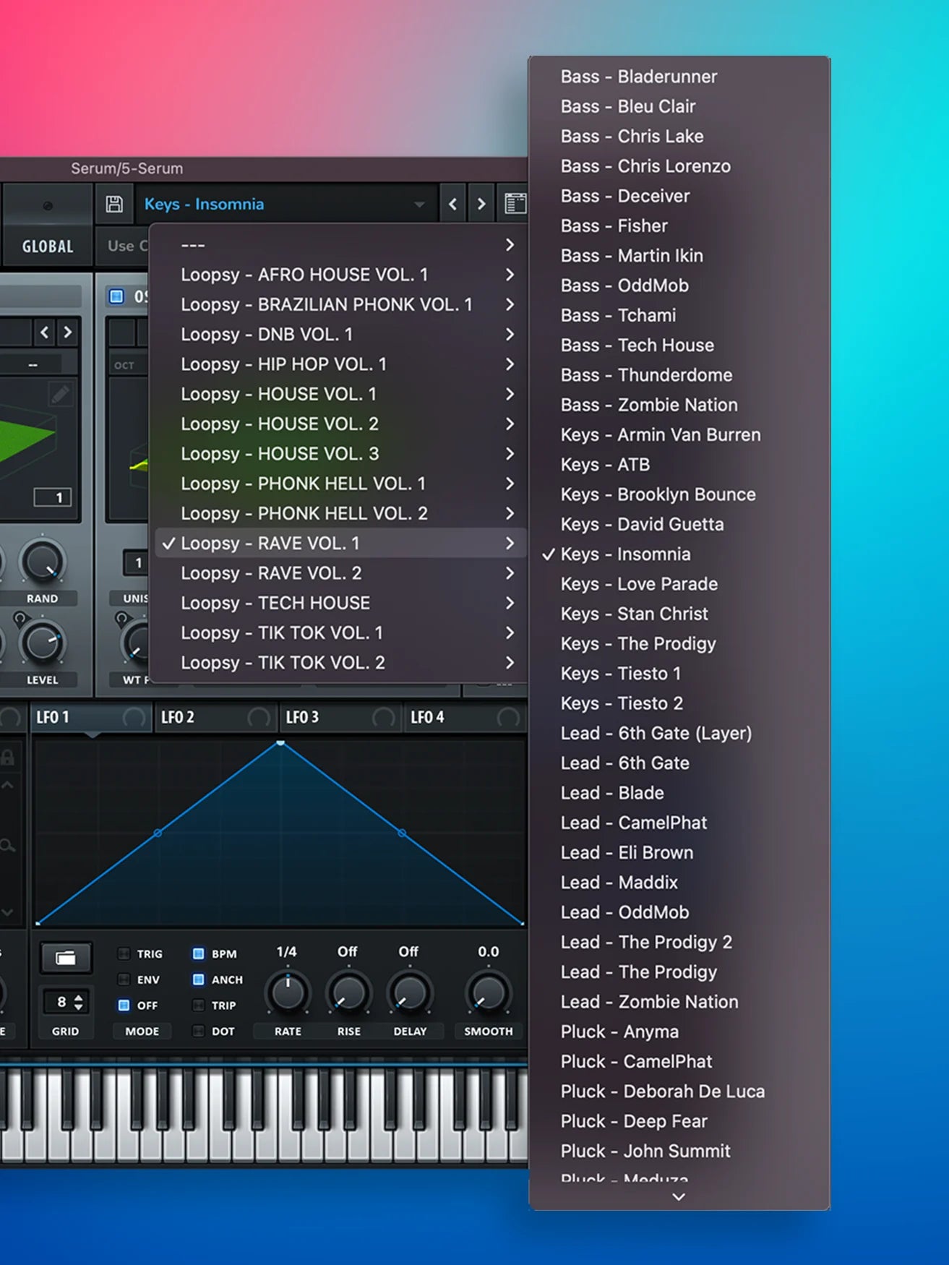949x1265 pixels.
Task: Click the LFO SMOOTH knob
Action: click(488, 993)
